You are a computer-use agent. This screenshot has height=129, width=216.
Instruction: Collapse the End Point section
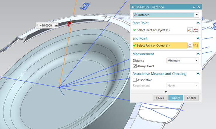coord(198,38)
